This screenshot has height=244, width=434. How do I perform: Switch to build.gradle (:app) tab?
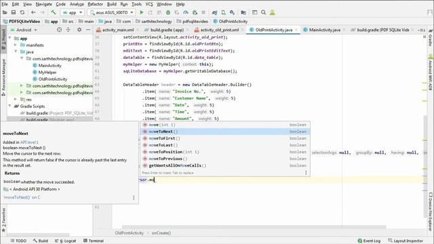point(167,30)
